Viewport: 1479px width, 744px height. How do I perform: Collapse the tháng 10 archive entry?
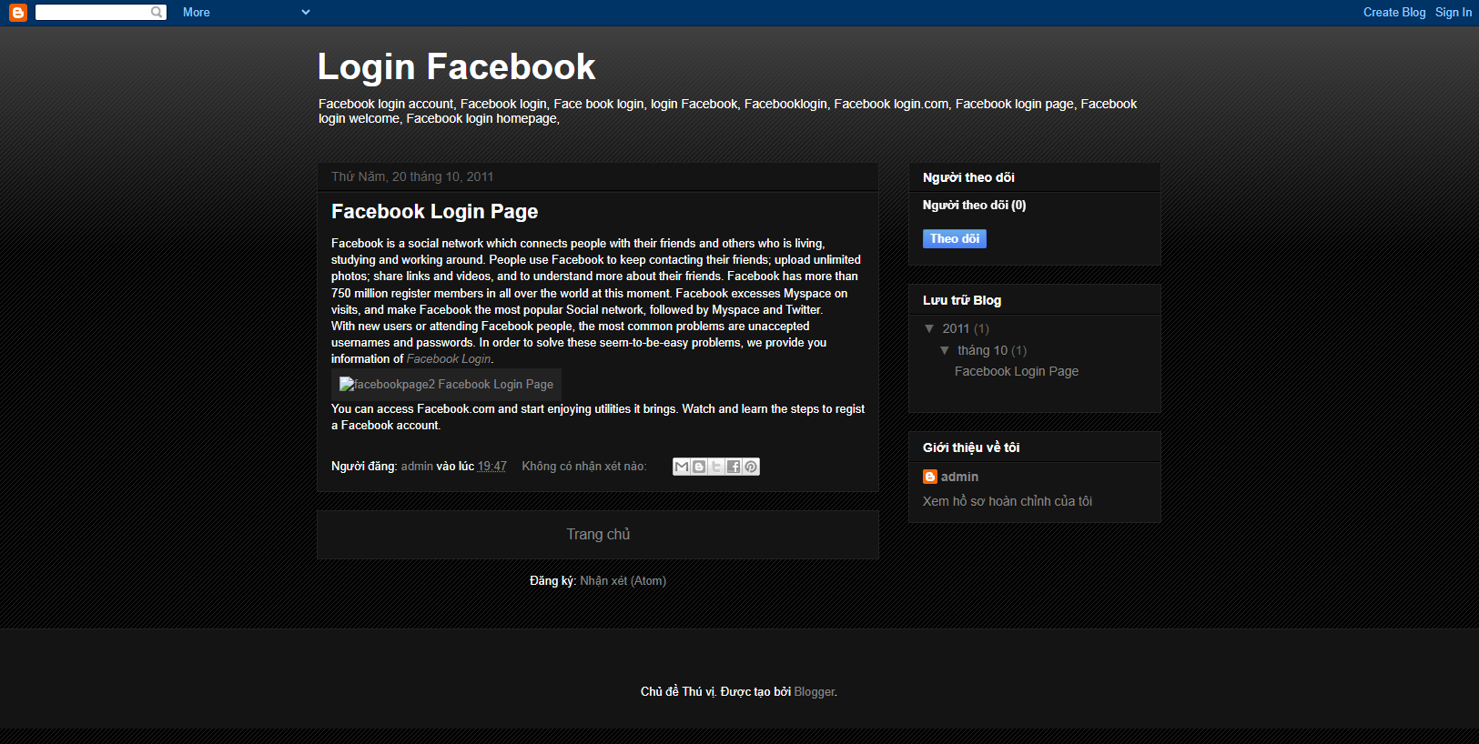pyautogui.click(x=945, y=350)
